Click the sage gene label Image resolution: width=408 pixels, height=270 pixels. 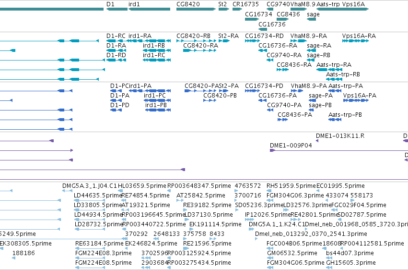click(x=313, y=14)
